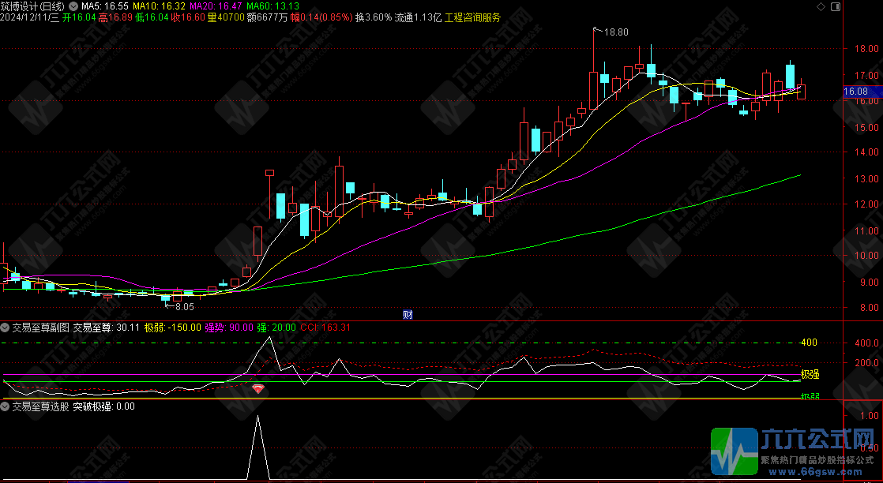Open the 交易至尊副图 indicator dropdown arrow

(6, 327)
